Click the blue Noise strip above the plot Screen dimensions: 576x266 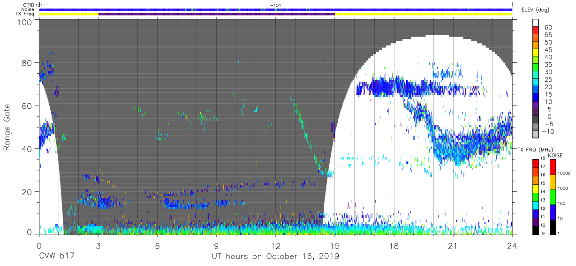point(276,9)
